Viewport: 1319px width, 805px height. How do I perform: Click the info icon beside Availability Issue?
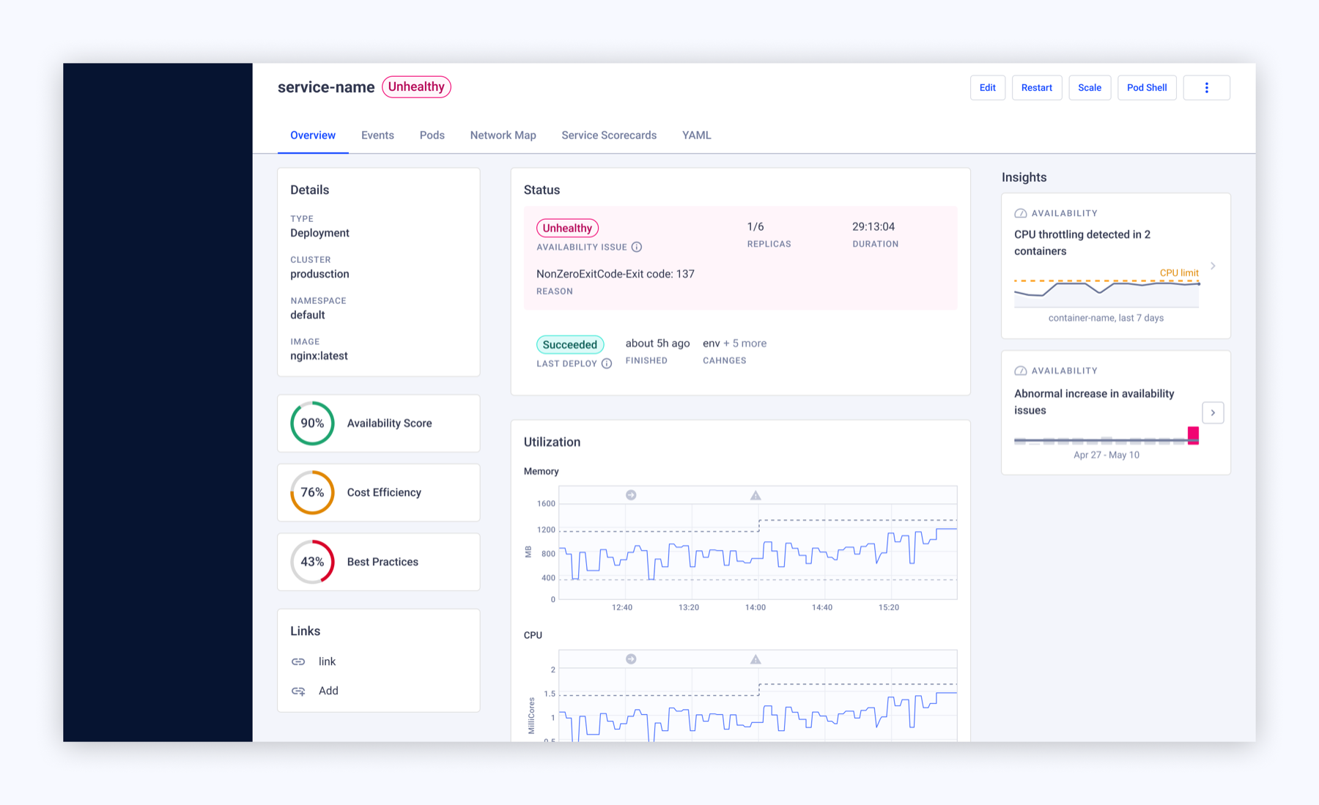tap(637, 248)
